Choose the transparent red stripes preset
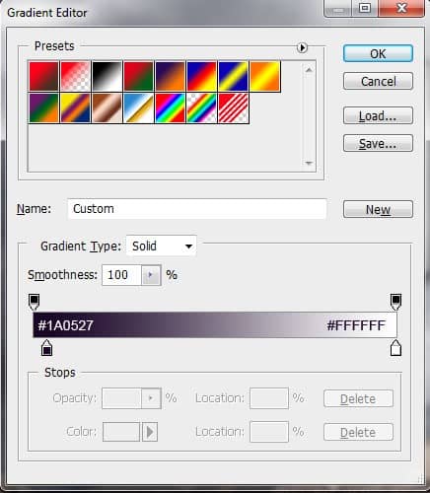Screen dimensions: 430x493 tap(233, 108)
